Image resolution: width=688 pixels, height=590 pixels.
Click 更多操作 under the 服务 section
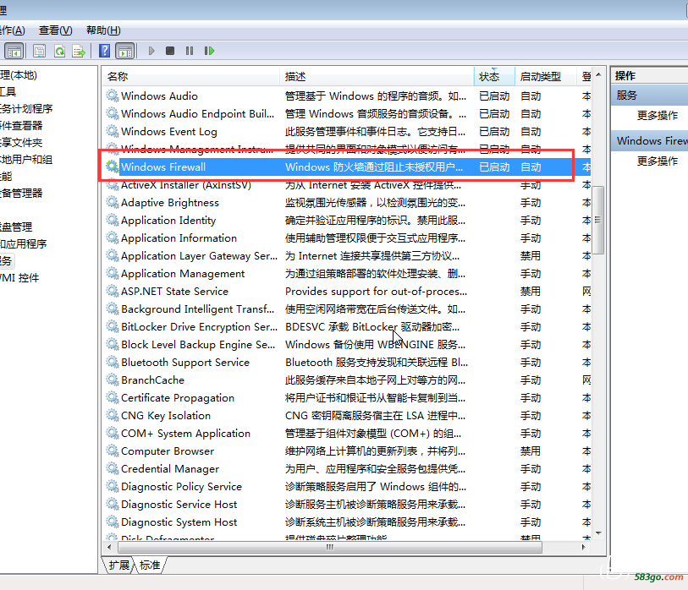tap(658, 116)
